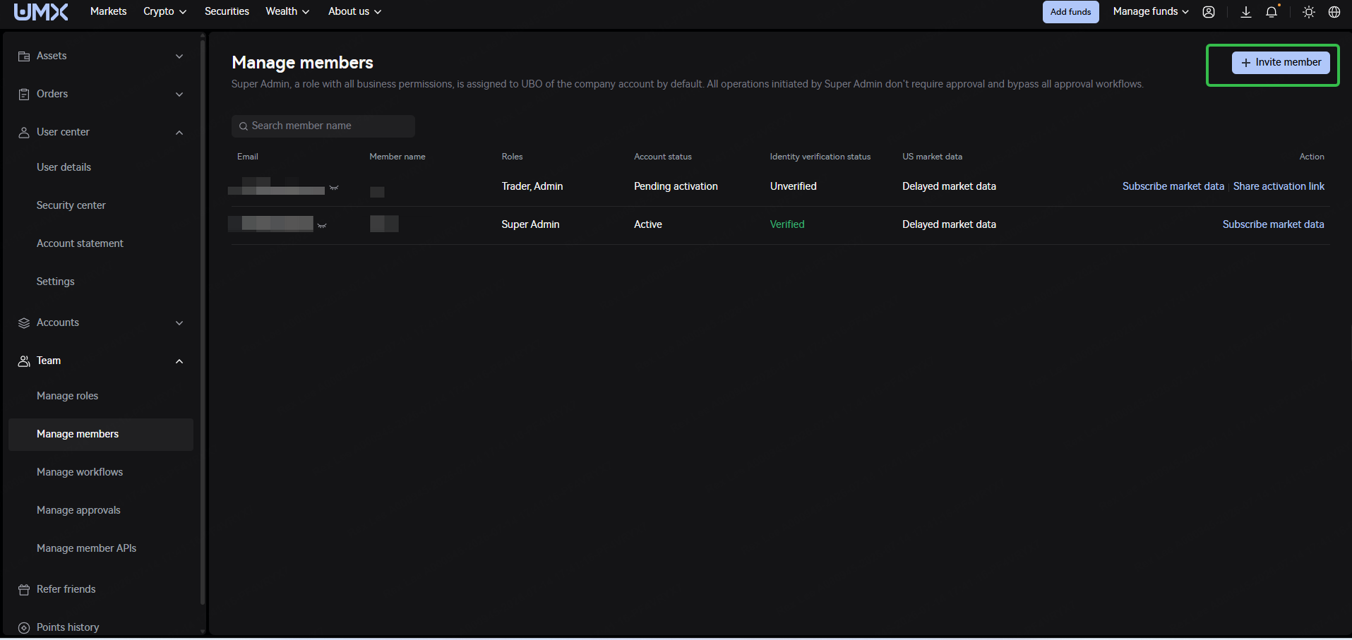Click the Pending activation status
Image resolution: width=1352 pixels, height=640 pixels.
tap(676, 186)
